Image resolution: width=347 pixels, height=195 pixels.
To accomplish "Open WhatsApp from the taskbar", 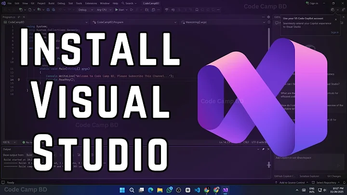I will click(x=169, y=190).
